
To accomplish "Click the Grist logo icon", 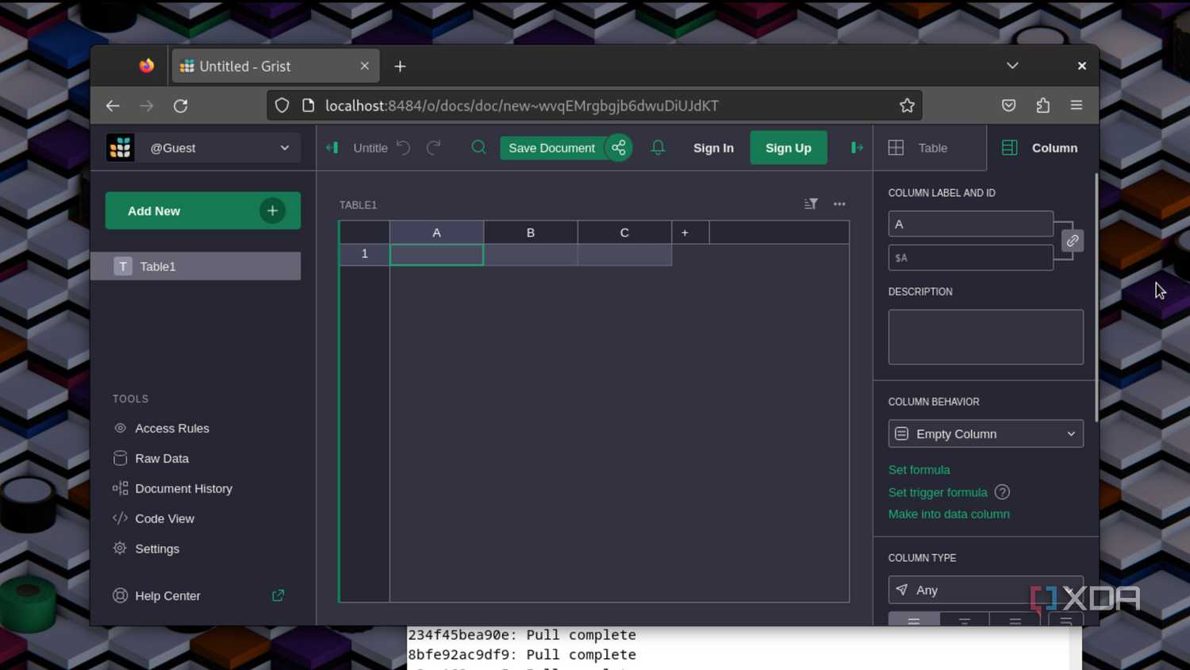I will coord(121,148).
